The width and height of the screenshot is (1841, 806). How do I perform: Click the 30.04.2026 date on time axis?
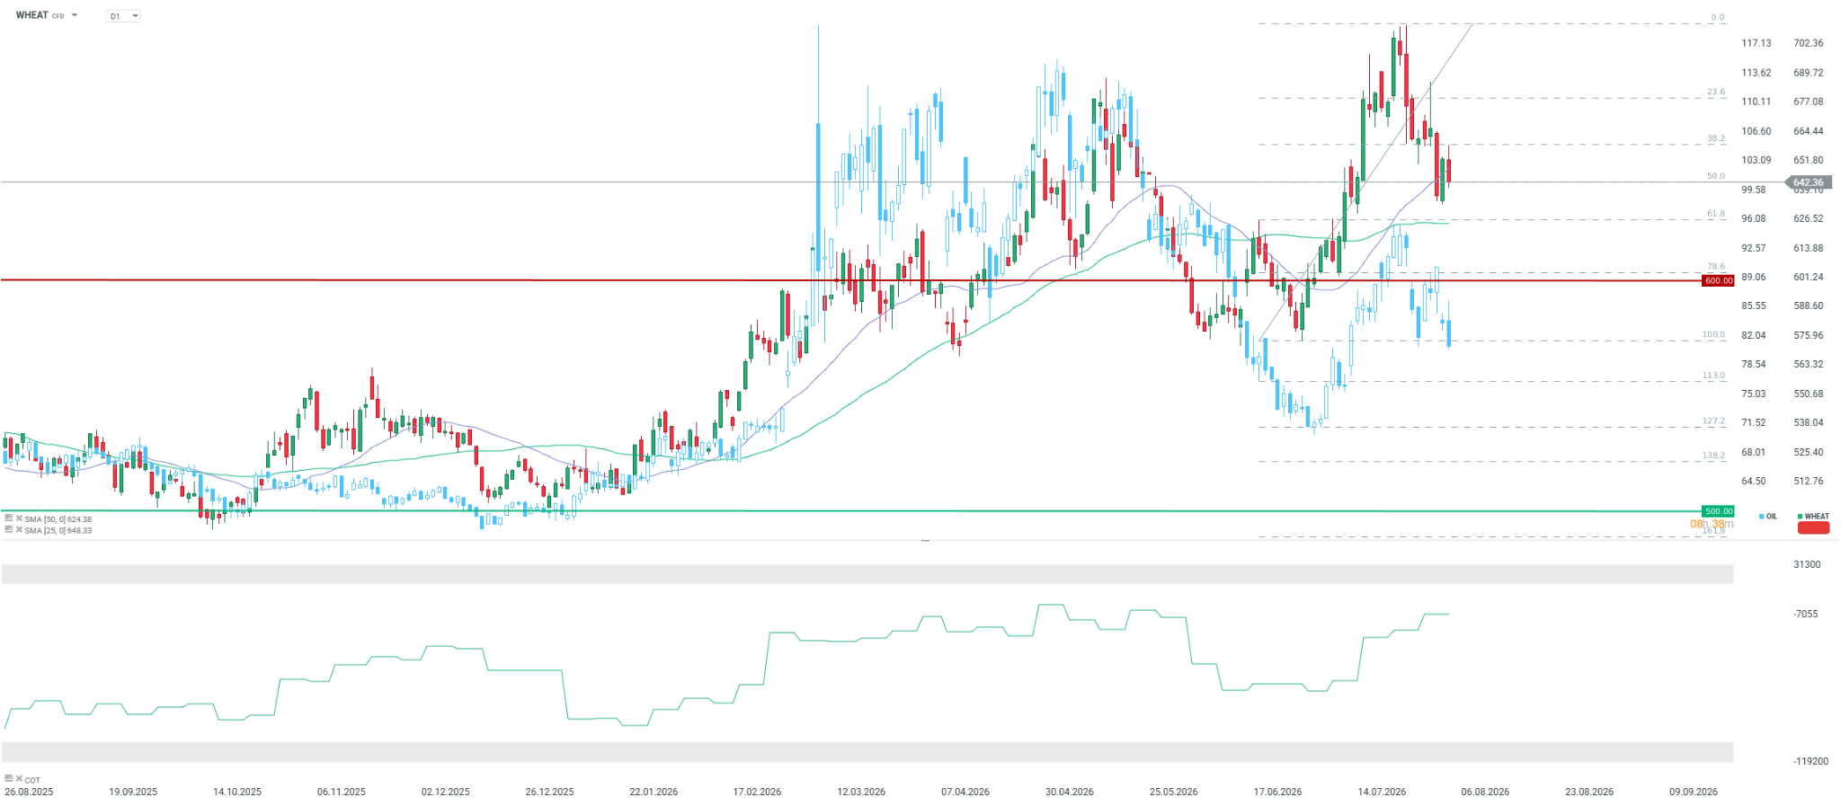(1070, 792)
